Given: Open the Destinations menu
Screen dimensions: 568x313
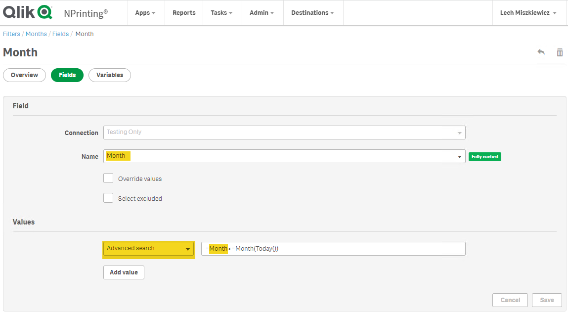Looking at the screenshot, I should pos(312,13).
